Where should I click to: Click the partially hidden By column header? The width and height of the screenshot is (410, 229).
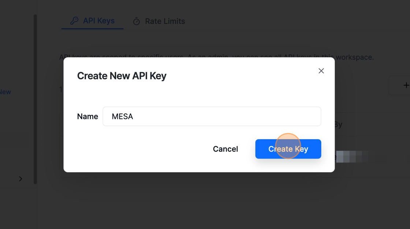point(338,124)
